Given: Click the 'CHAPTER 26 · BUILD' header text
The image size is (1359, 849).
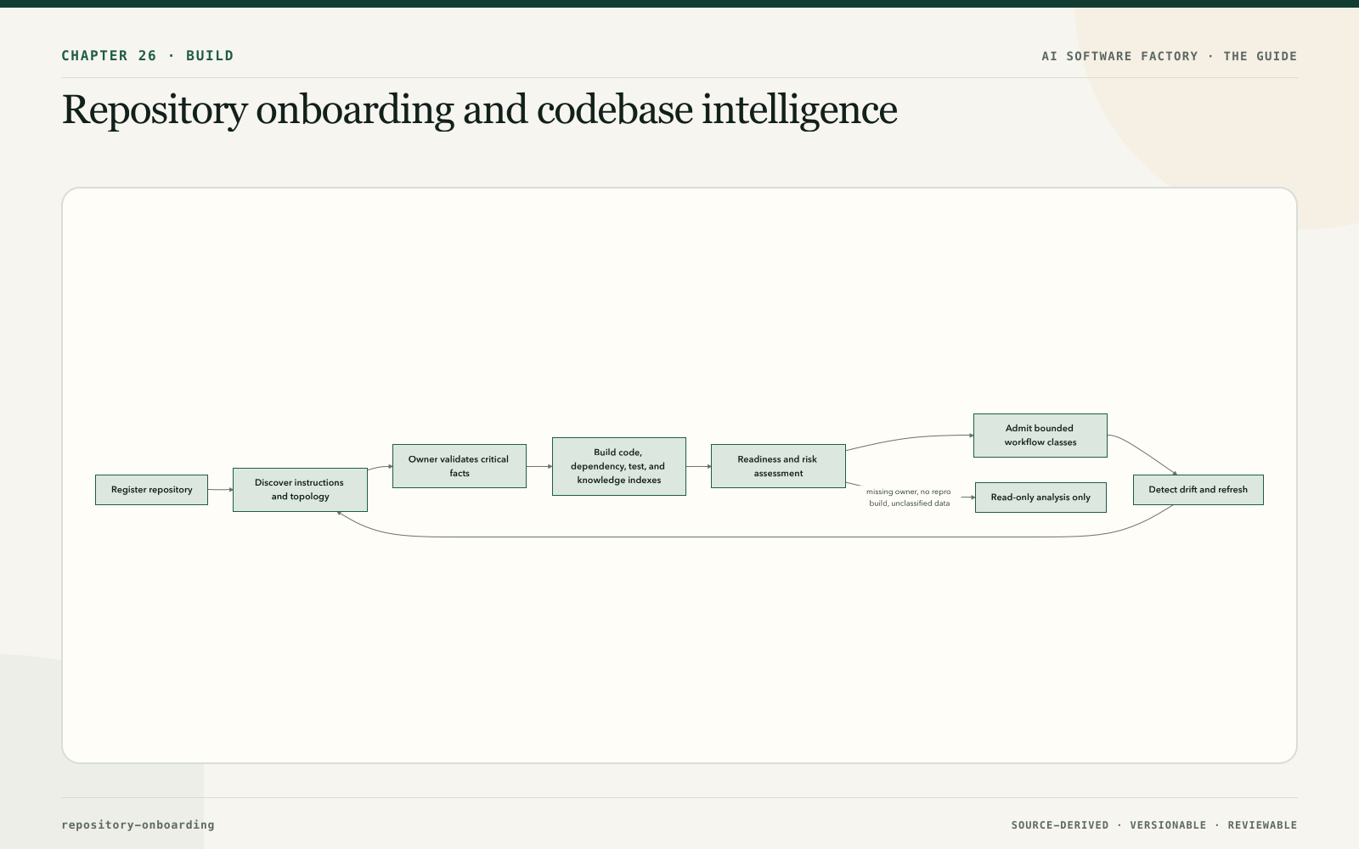Looking at the screenshot, I should click(x=148, y=56).
